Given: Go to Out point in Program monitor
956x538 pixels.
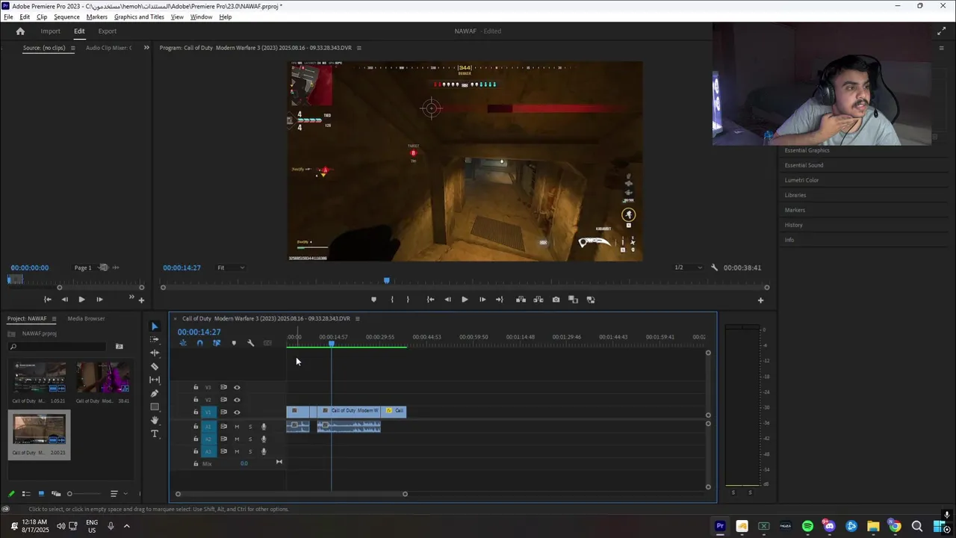Looking at the screenshot, I should 500,300.
